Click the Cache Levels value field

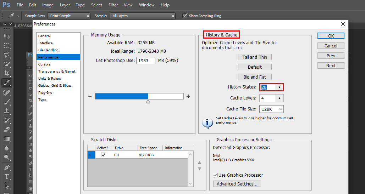click(268, 98)
